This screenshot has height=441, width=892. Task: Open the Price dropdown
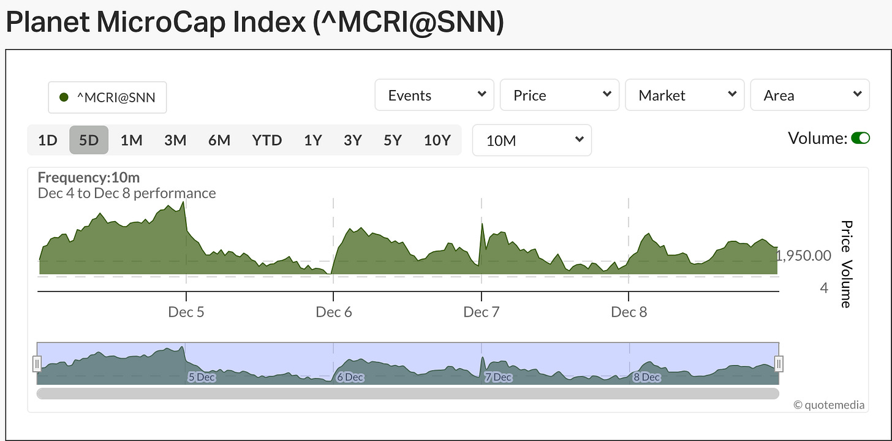click(559, 95)
